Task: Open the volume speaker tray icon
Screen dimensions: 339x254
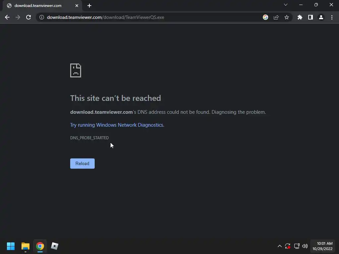Action: (305, 246)
